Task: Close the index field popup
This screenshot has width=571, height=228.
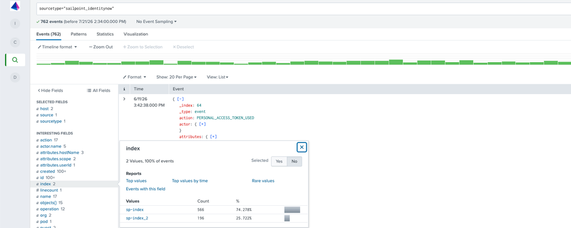Action: point(302,148)
